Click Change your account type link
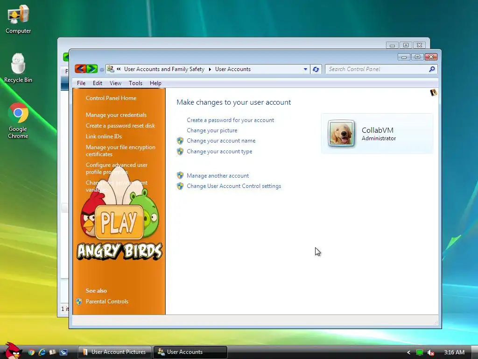Screen dimensions: 478x359 click(219, 151)
